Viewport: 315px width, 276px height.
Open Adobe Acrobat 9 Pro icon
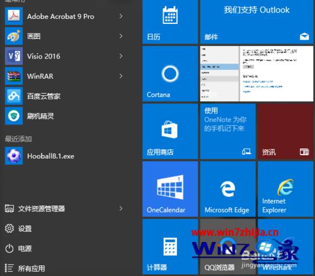[x=14, y=16]
